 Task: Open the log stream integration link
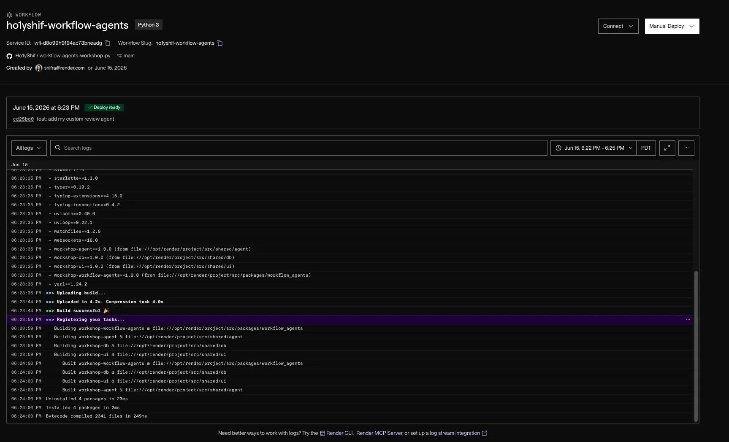point(455,433)
